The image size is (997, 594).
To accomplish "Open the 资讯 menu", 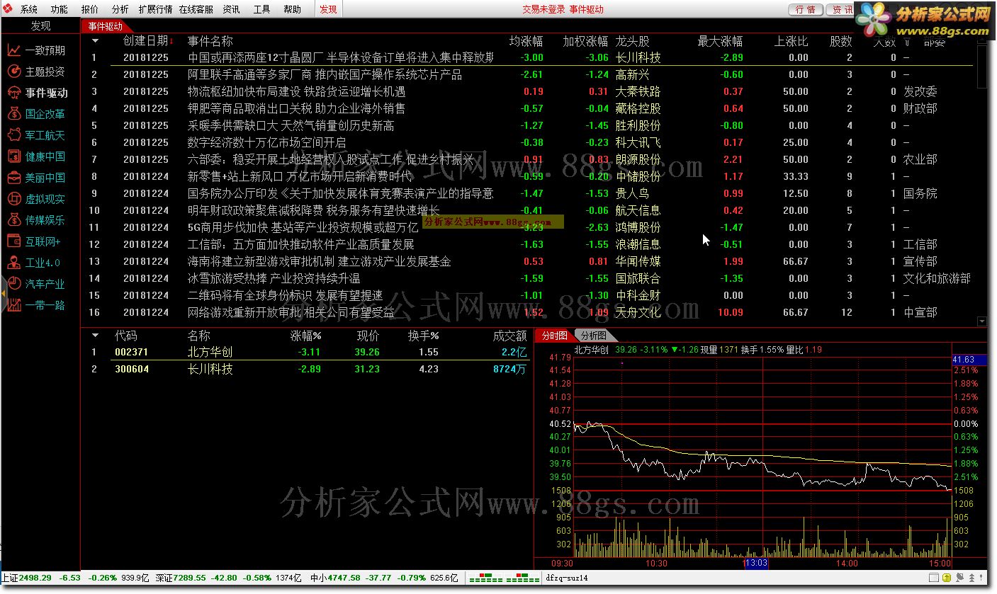I will click(231, 9).
